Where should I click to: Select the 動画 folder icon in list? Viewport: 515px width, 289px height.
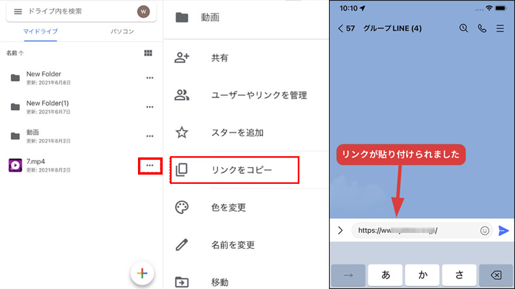pos(15,136)
